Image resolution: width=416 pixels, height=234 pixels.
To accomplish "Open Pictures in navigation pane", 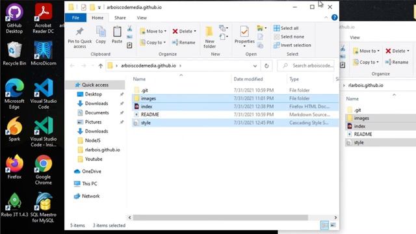I will tap(93, 122).
